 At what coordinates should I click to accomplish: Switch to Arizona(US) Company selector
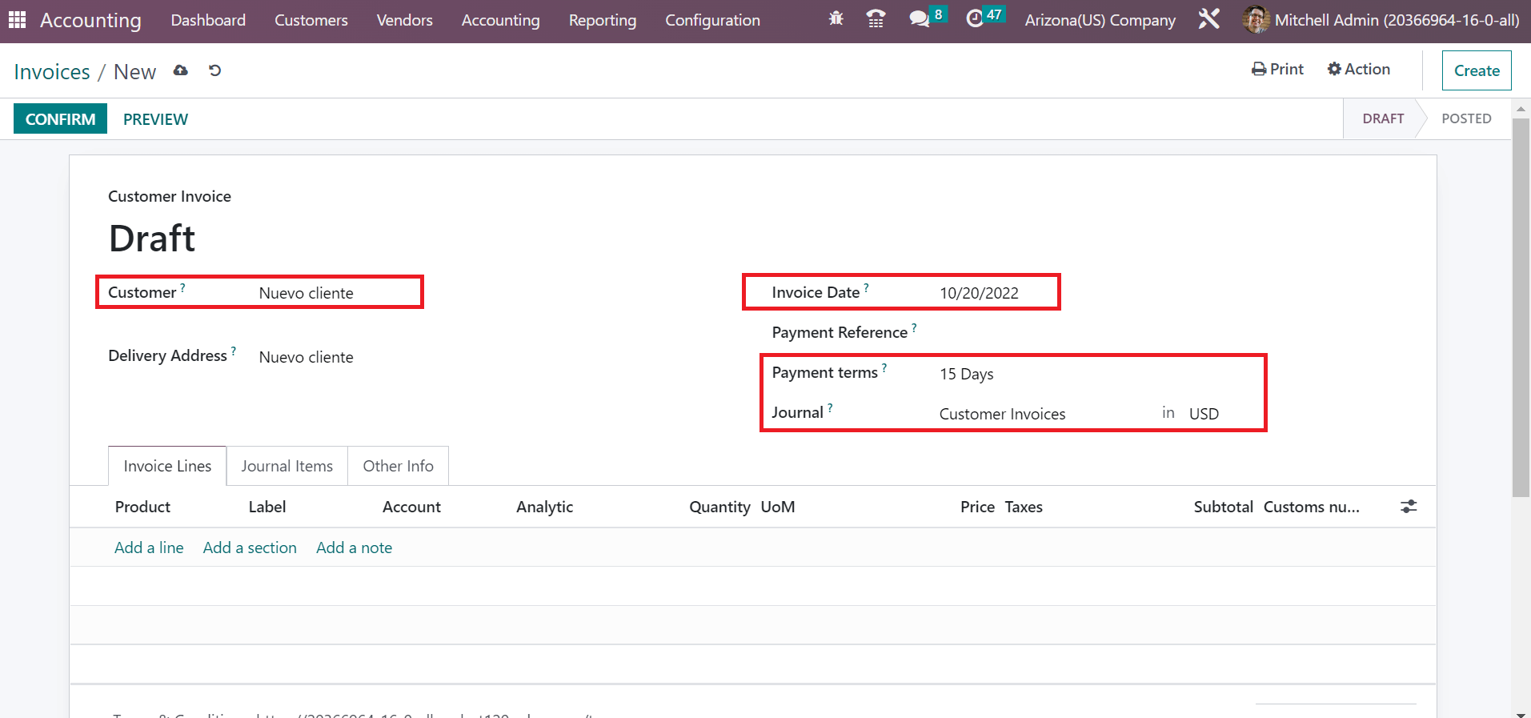[x=1100, y=20]
